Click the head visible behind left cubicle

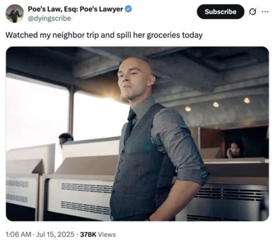pos(66,138)
